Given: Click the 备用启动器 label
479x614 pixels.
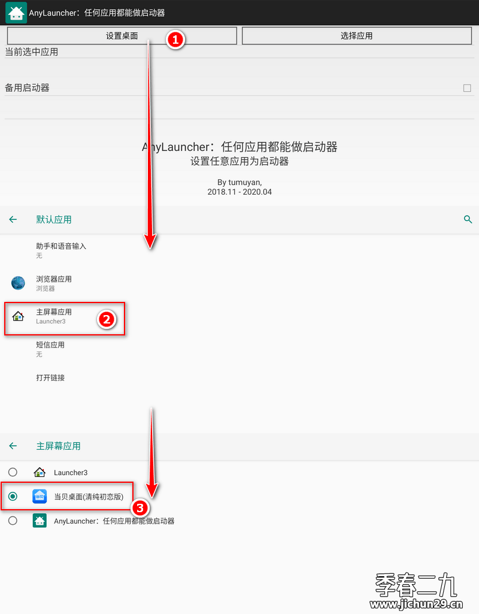Looking at the screenshot, I should [x=27, y=87].
